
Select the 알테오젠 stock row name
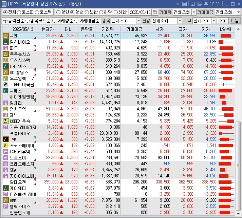18,182
